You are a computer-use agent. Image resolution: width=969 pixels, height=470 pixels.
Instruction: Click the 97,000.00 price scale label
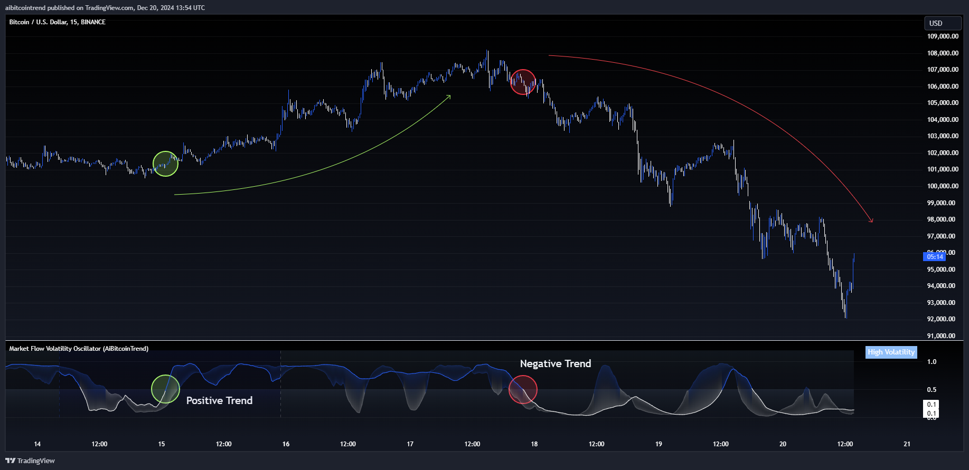coord(941,236)
